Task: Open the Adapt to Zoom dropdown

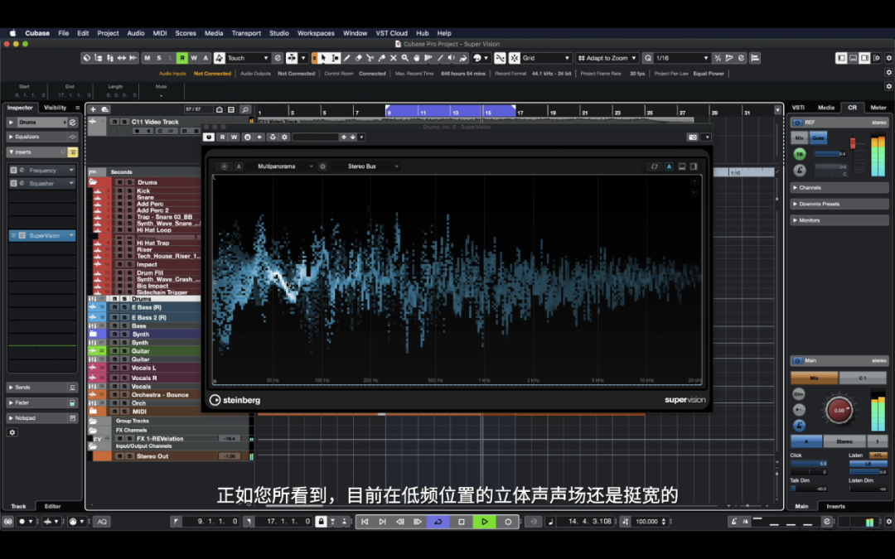Action: pyautogui.click(x=607, y=58)
